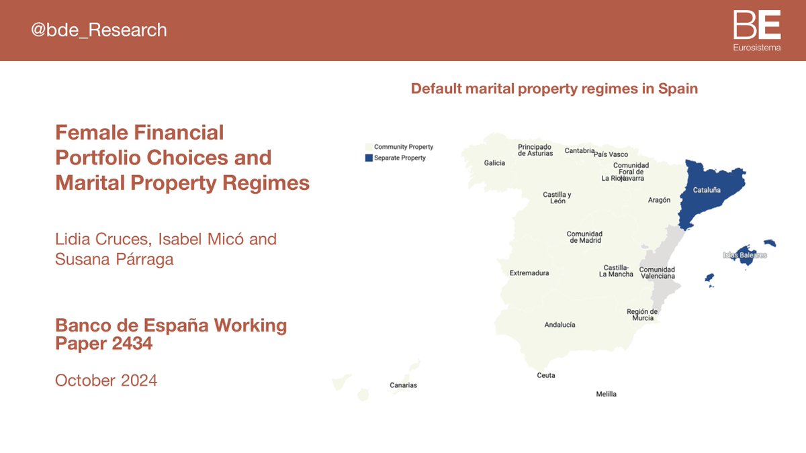Screen dimensions: 806x453
Task: Click the Galicia label on the map
Action: click(495, 162)
